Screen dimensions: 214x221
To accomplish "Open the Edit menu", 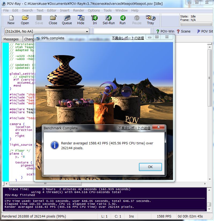I will pyautogui.click(x=15, y=10).
